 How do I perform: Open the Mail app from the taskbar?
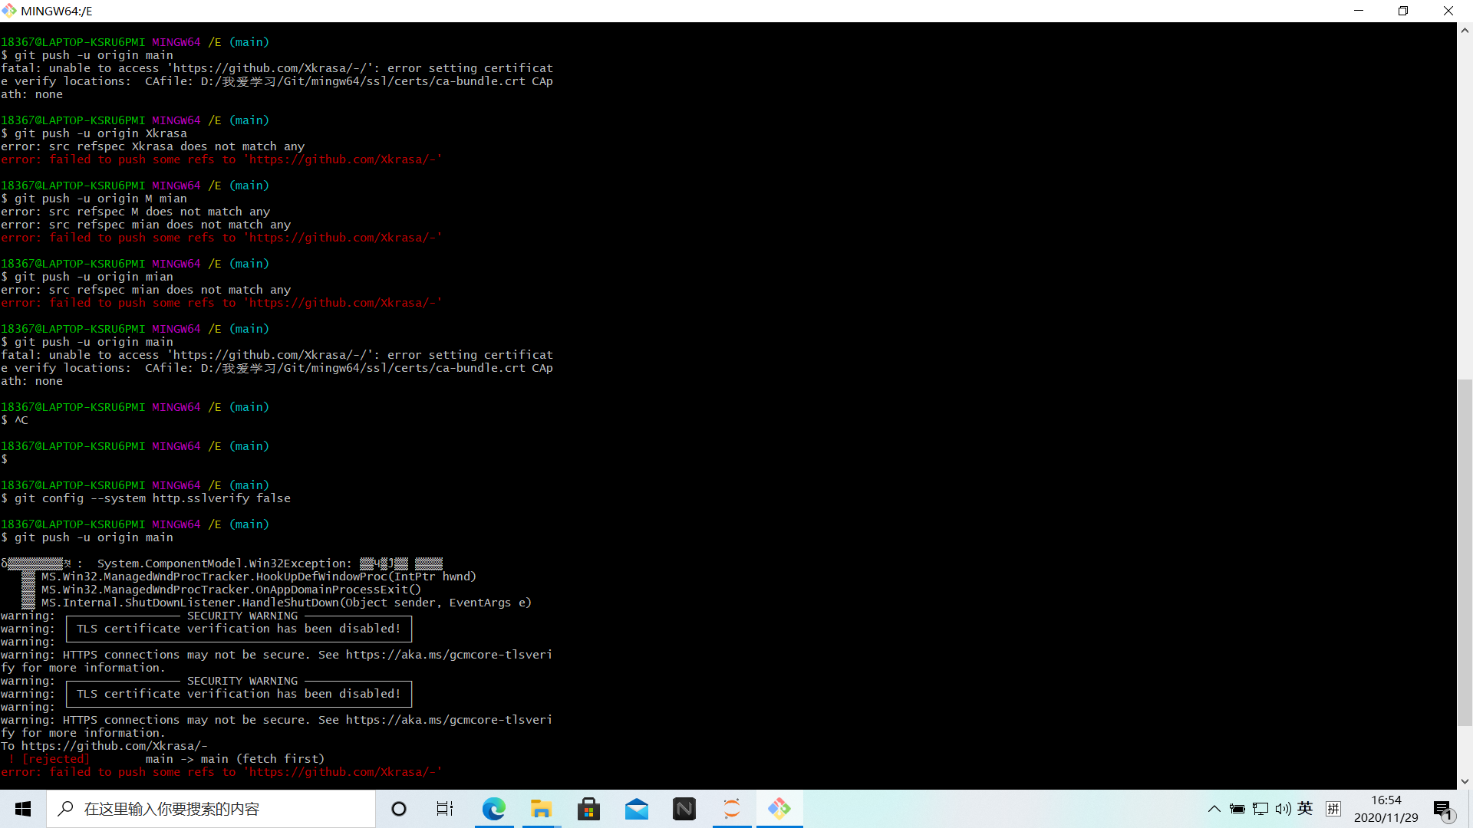click(637, 809)
